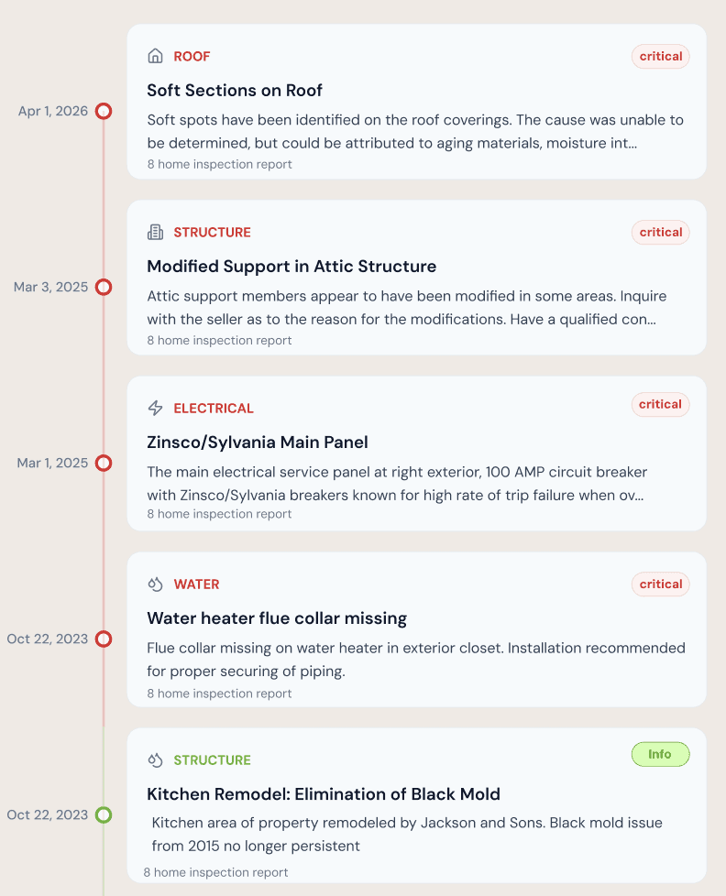The image size is (726, 896).
Task: Open the Water heater flue collar missing entry
Action: tap(277, 618)
